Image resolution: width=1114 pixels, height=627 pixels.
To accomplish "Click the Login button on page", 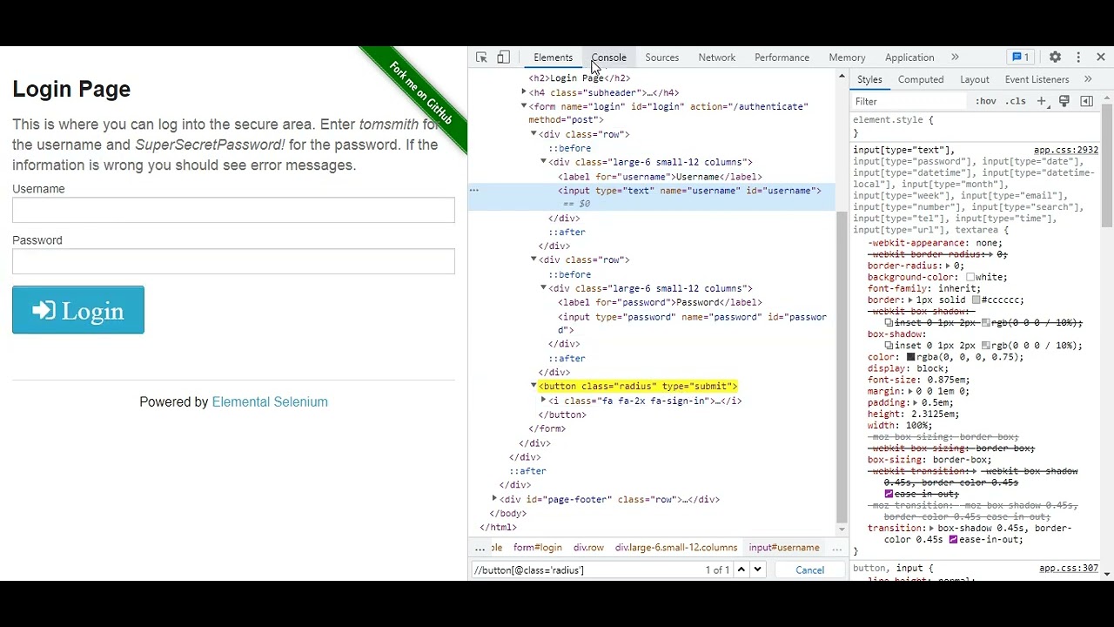I will pos(78,310).
